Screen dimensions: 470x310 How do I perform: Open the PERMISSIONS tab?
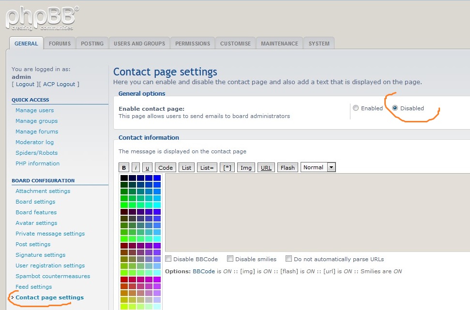pos(193,44)
